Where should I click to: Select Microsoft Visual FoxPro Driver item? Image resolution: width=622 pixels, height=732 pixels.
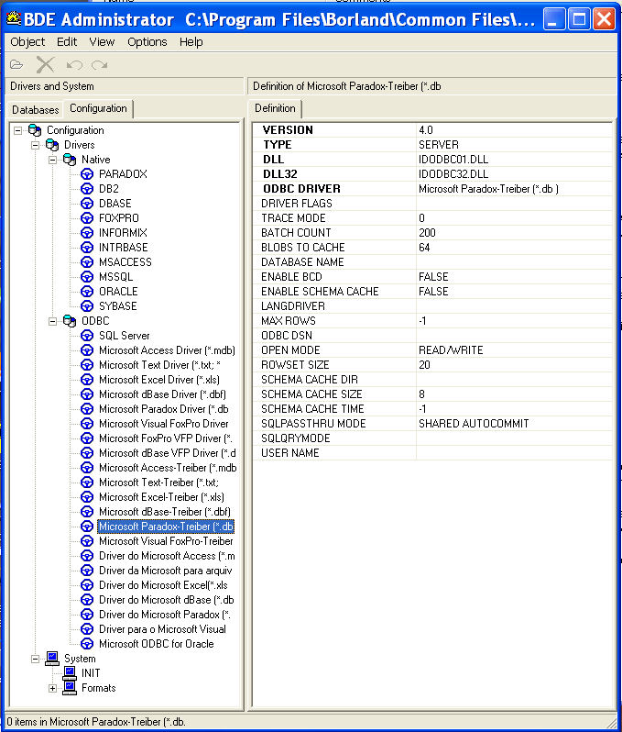tap(164, 424)
